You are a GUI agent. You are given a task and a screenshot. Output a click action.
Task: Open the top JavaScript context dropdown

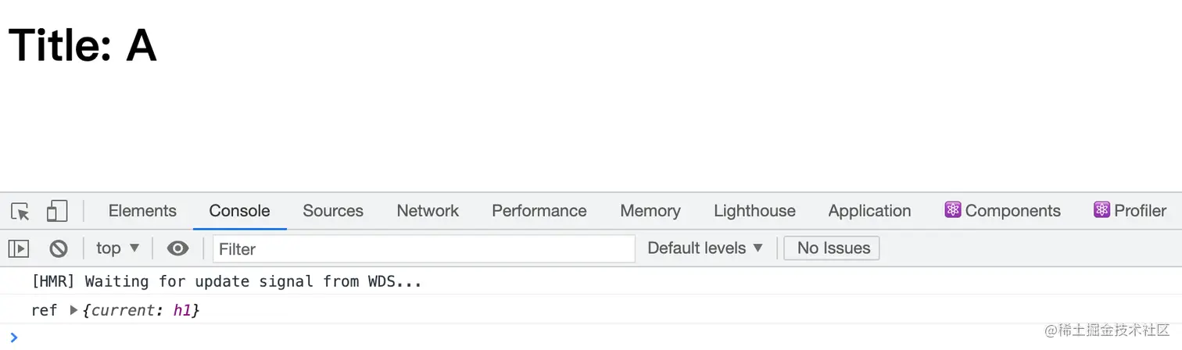tap(118, 248)
